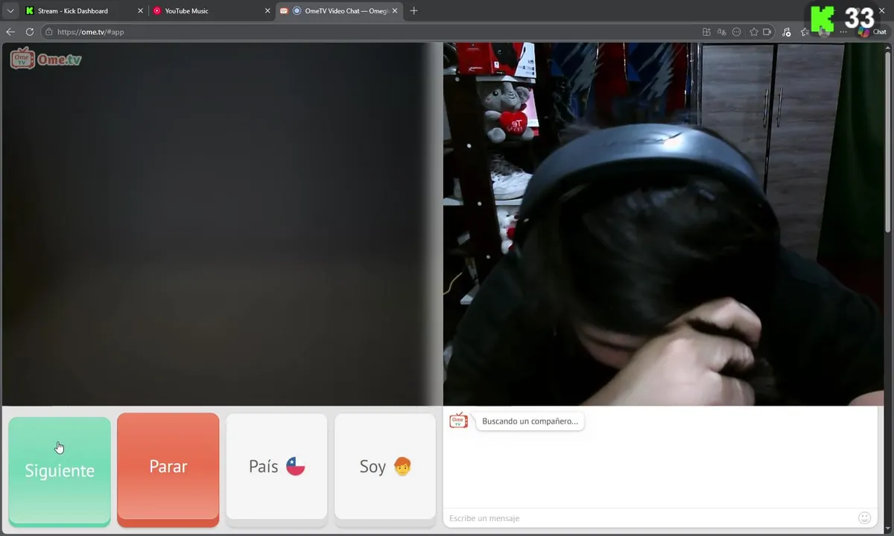Open browser settings and more menu
Viewport: 894px width, 536px height.
[x=843, y=32]
